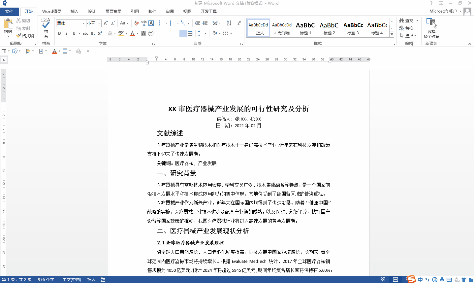Viewport: 474px width, 283px height.
Task: Click the Sogou skin (shirt) icon
Action: pyautogui.click(x=464, y=280)
